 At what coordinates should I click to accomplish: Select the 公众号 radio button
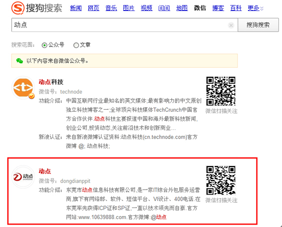(44, 45)
